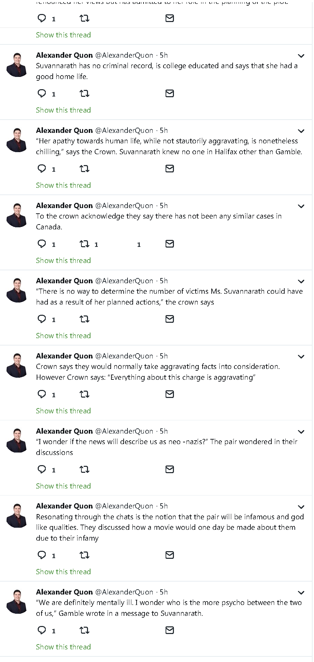This screenshot has width=314, height=662.
Task: Direct message the 'Everything about this charge' tweet
Action: 170,394
